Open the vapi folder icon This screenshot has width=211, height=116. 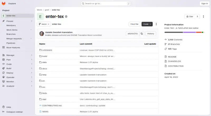(x=40, y=99)
